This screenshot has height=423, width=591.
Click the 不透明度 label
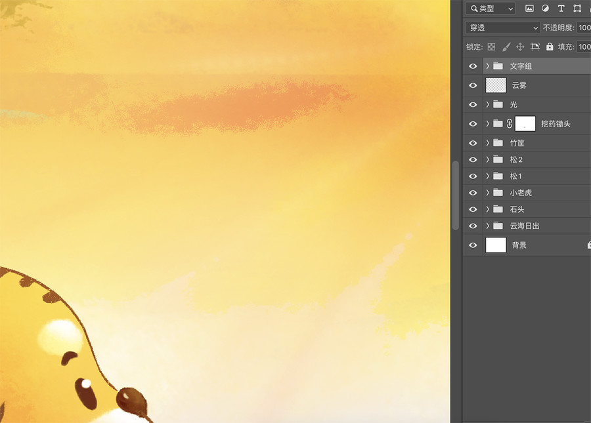[x=559, y=28]
